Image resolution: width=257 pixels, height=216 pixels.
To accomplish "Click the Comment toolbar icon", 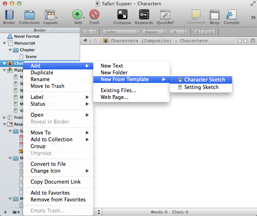I will pos(196,15).
